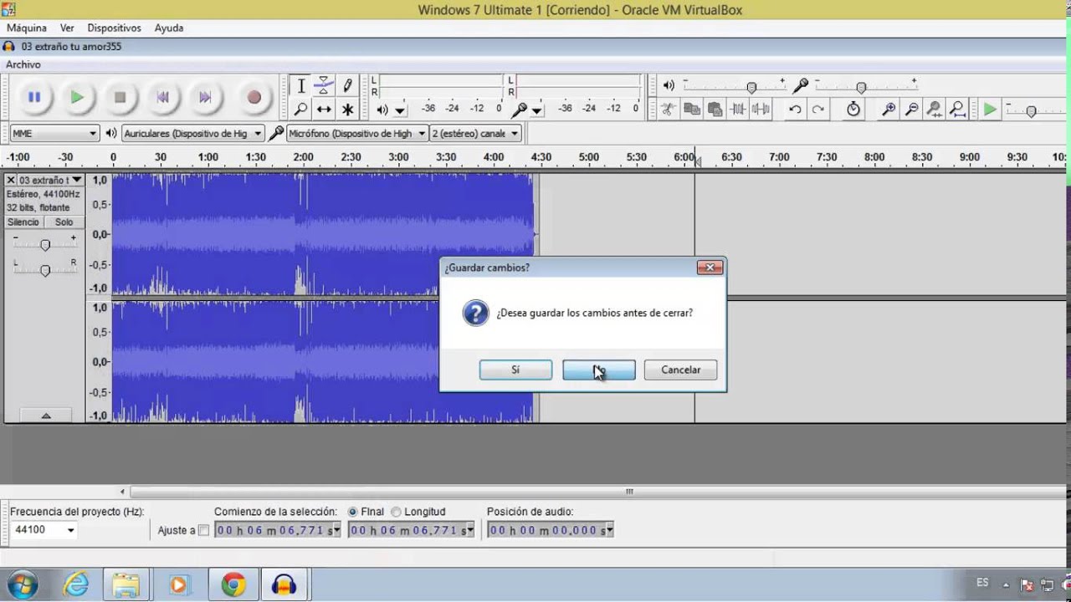Click the Paste icon in edit toolbar
The height and width of the screenshot is (602, 1071).
[x=715, y=109]
